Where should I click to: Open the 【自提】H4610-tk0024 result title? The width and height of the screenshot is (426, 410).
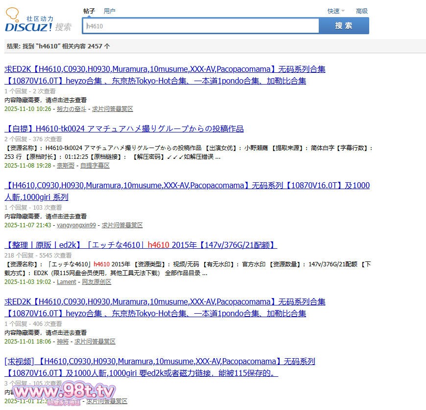[124, 129]
